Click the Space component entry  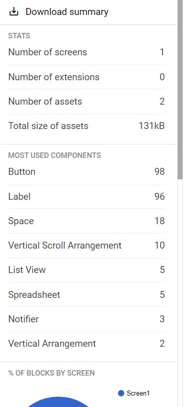(x=87, y=221)
